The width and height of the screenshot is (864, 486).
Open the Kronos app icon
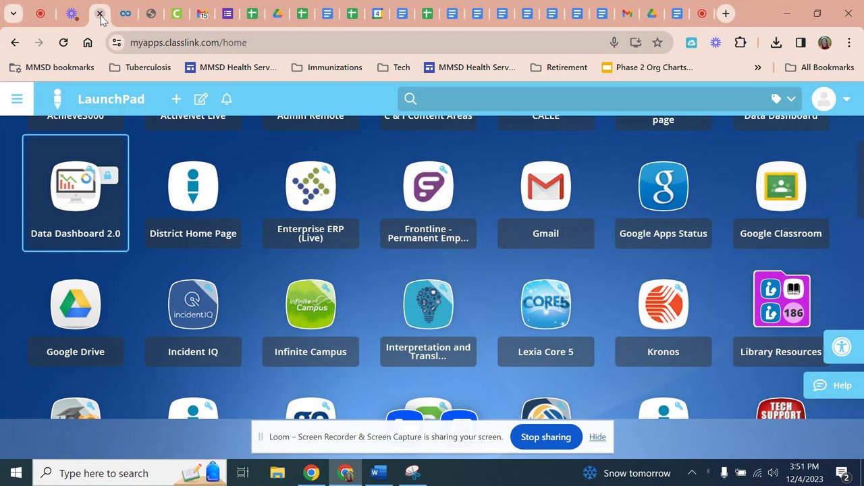coord(664,304)
